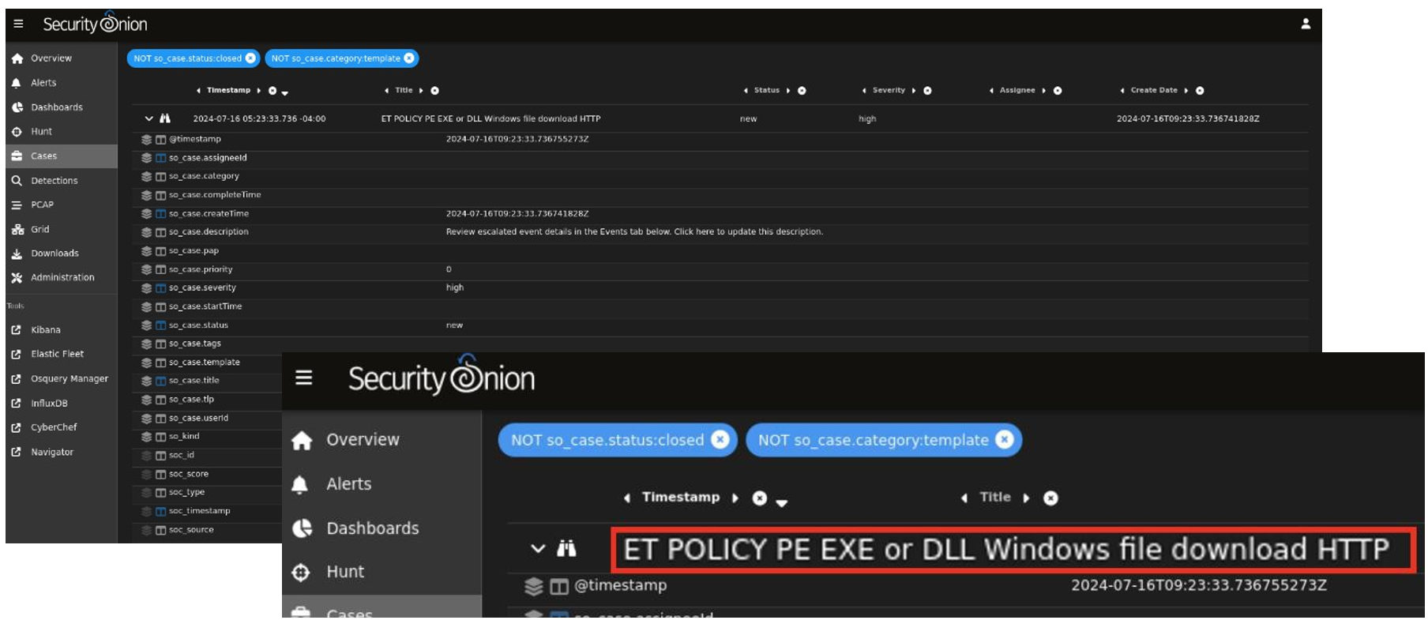Go to the Grid page
Image resolution: width=1428 pixels, height=620 pixels.
pos(39,229)
